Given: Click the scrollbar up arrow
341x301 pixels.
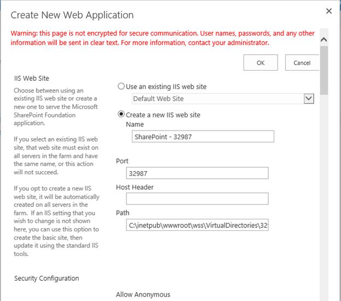Looking at the screenshot, I should pos(323,39).
